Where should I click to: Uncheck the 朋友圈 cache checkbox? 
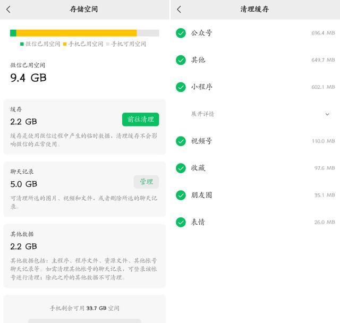181,195
